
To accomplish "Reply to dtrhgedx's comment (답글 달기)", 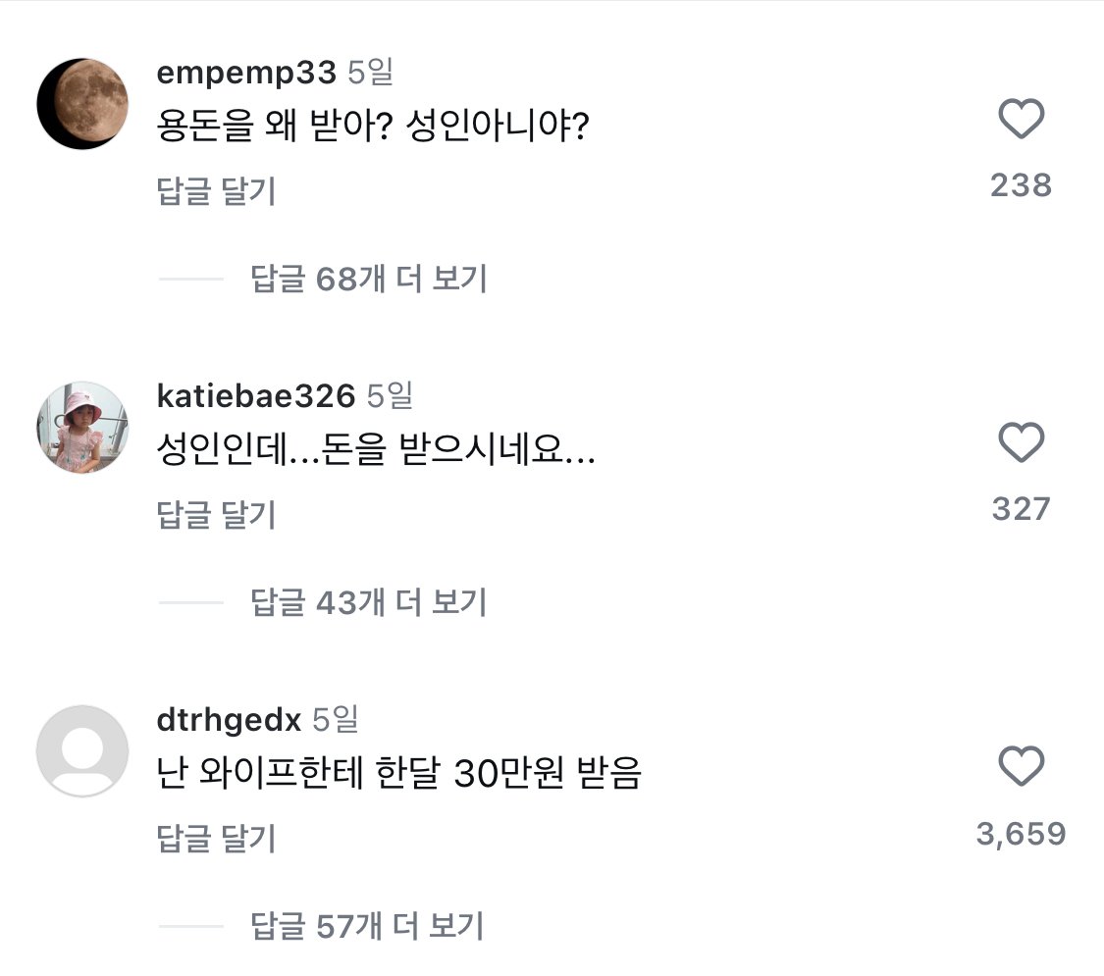I will tap(216, 840).
